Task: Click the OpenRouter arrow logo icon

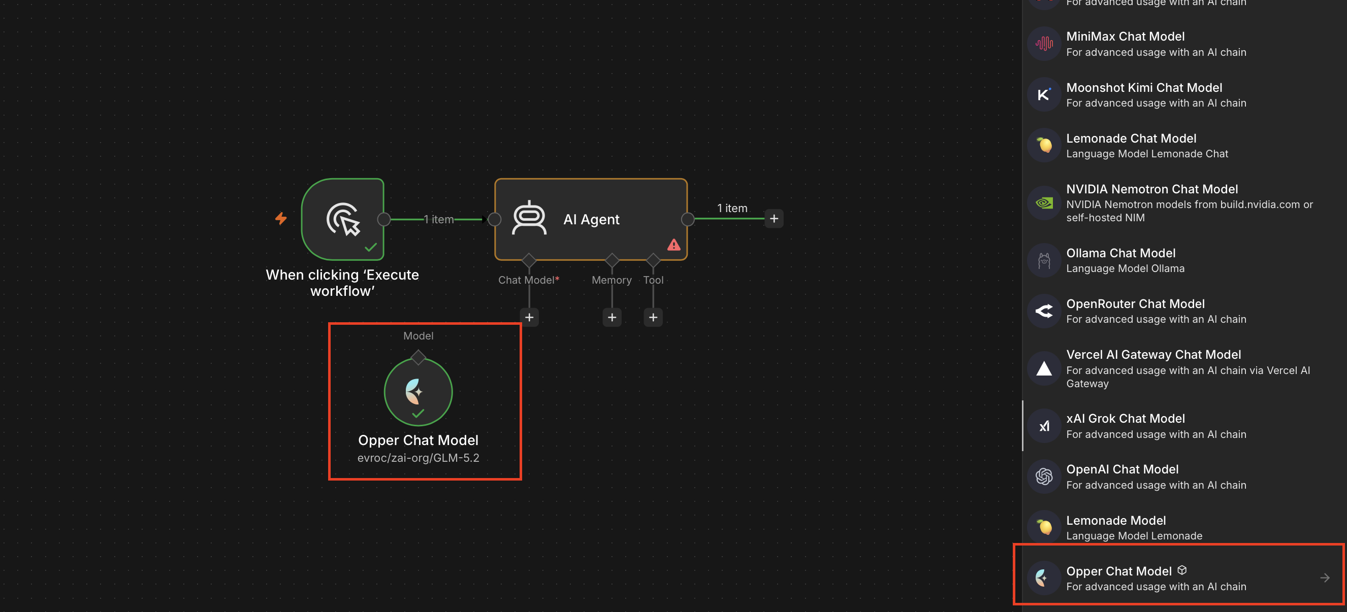Action: coord(1044,311)
